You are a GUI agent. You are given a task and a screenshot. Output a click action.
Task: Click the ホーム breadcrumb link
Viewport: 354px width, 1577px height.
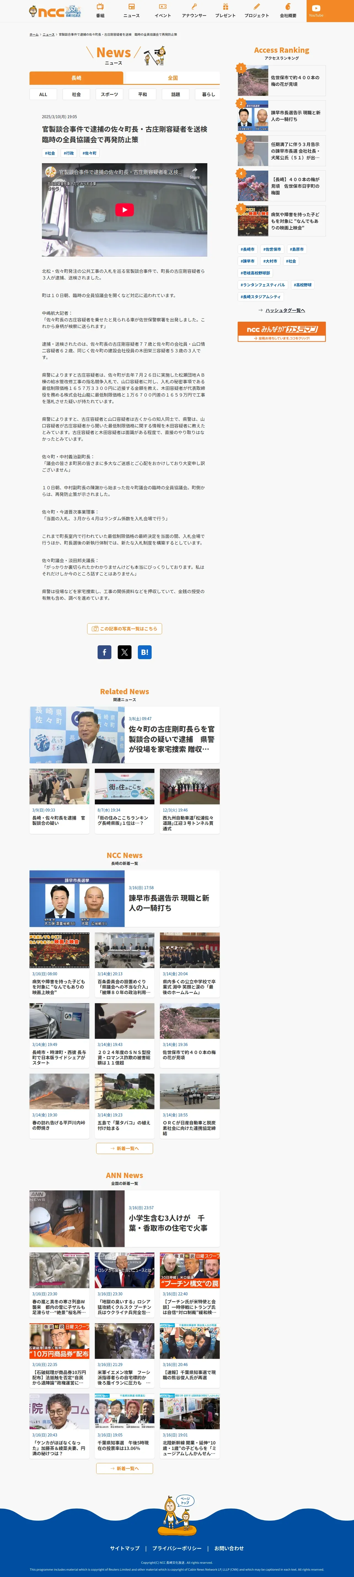34,34
